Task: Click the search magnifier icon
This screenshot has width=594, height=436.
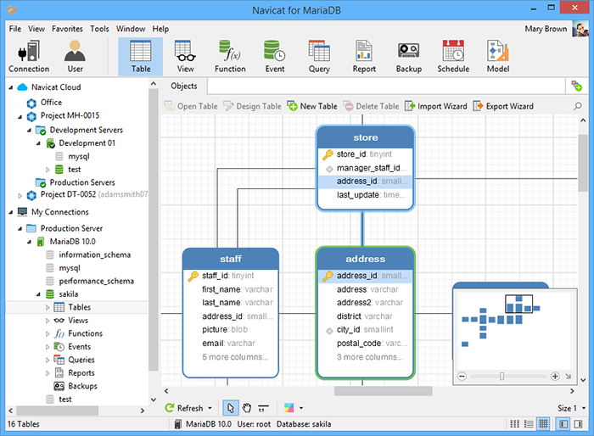Action: [577, 106]
